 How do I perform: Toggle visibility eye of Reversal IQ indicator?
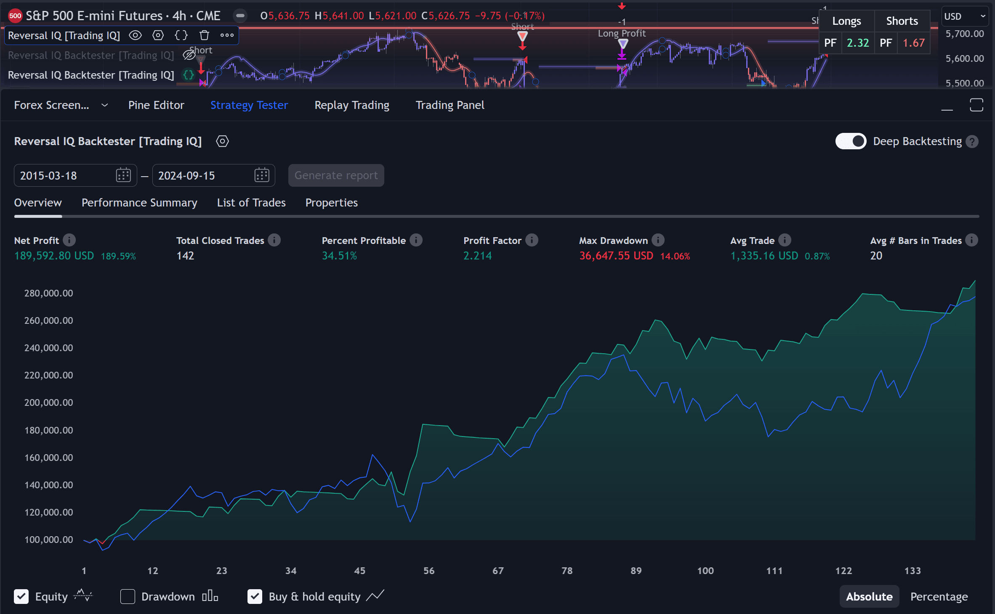click(135, 35)
